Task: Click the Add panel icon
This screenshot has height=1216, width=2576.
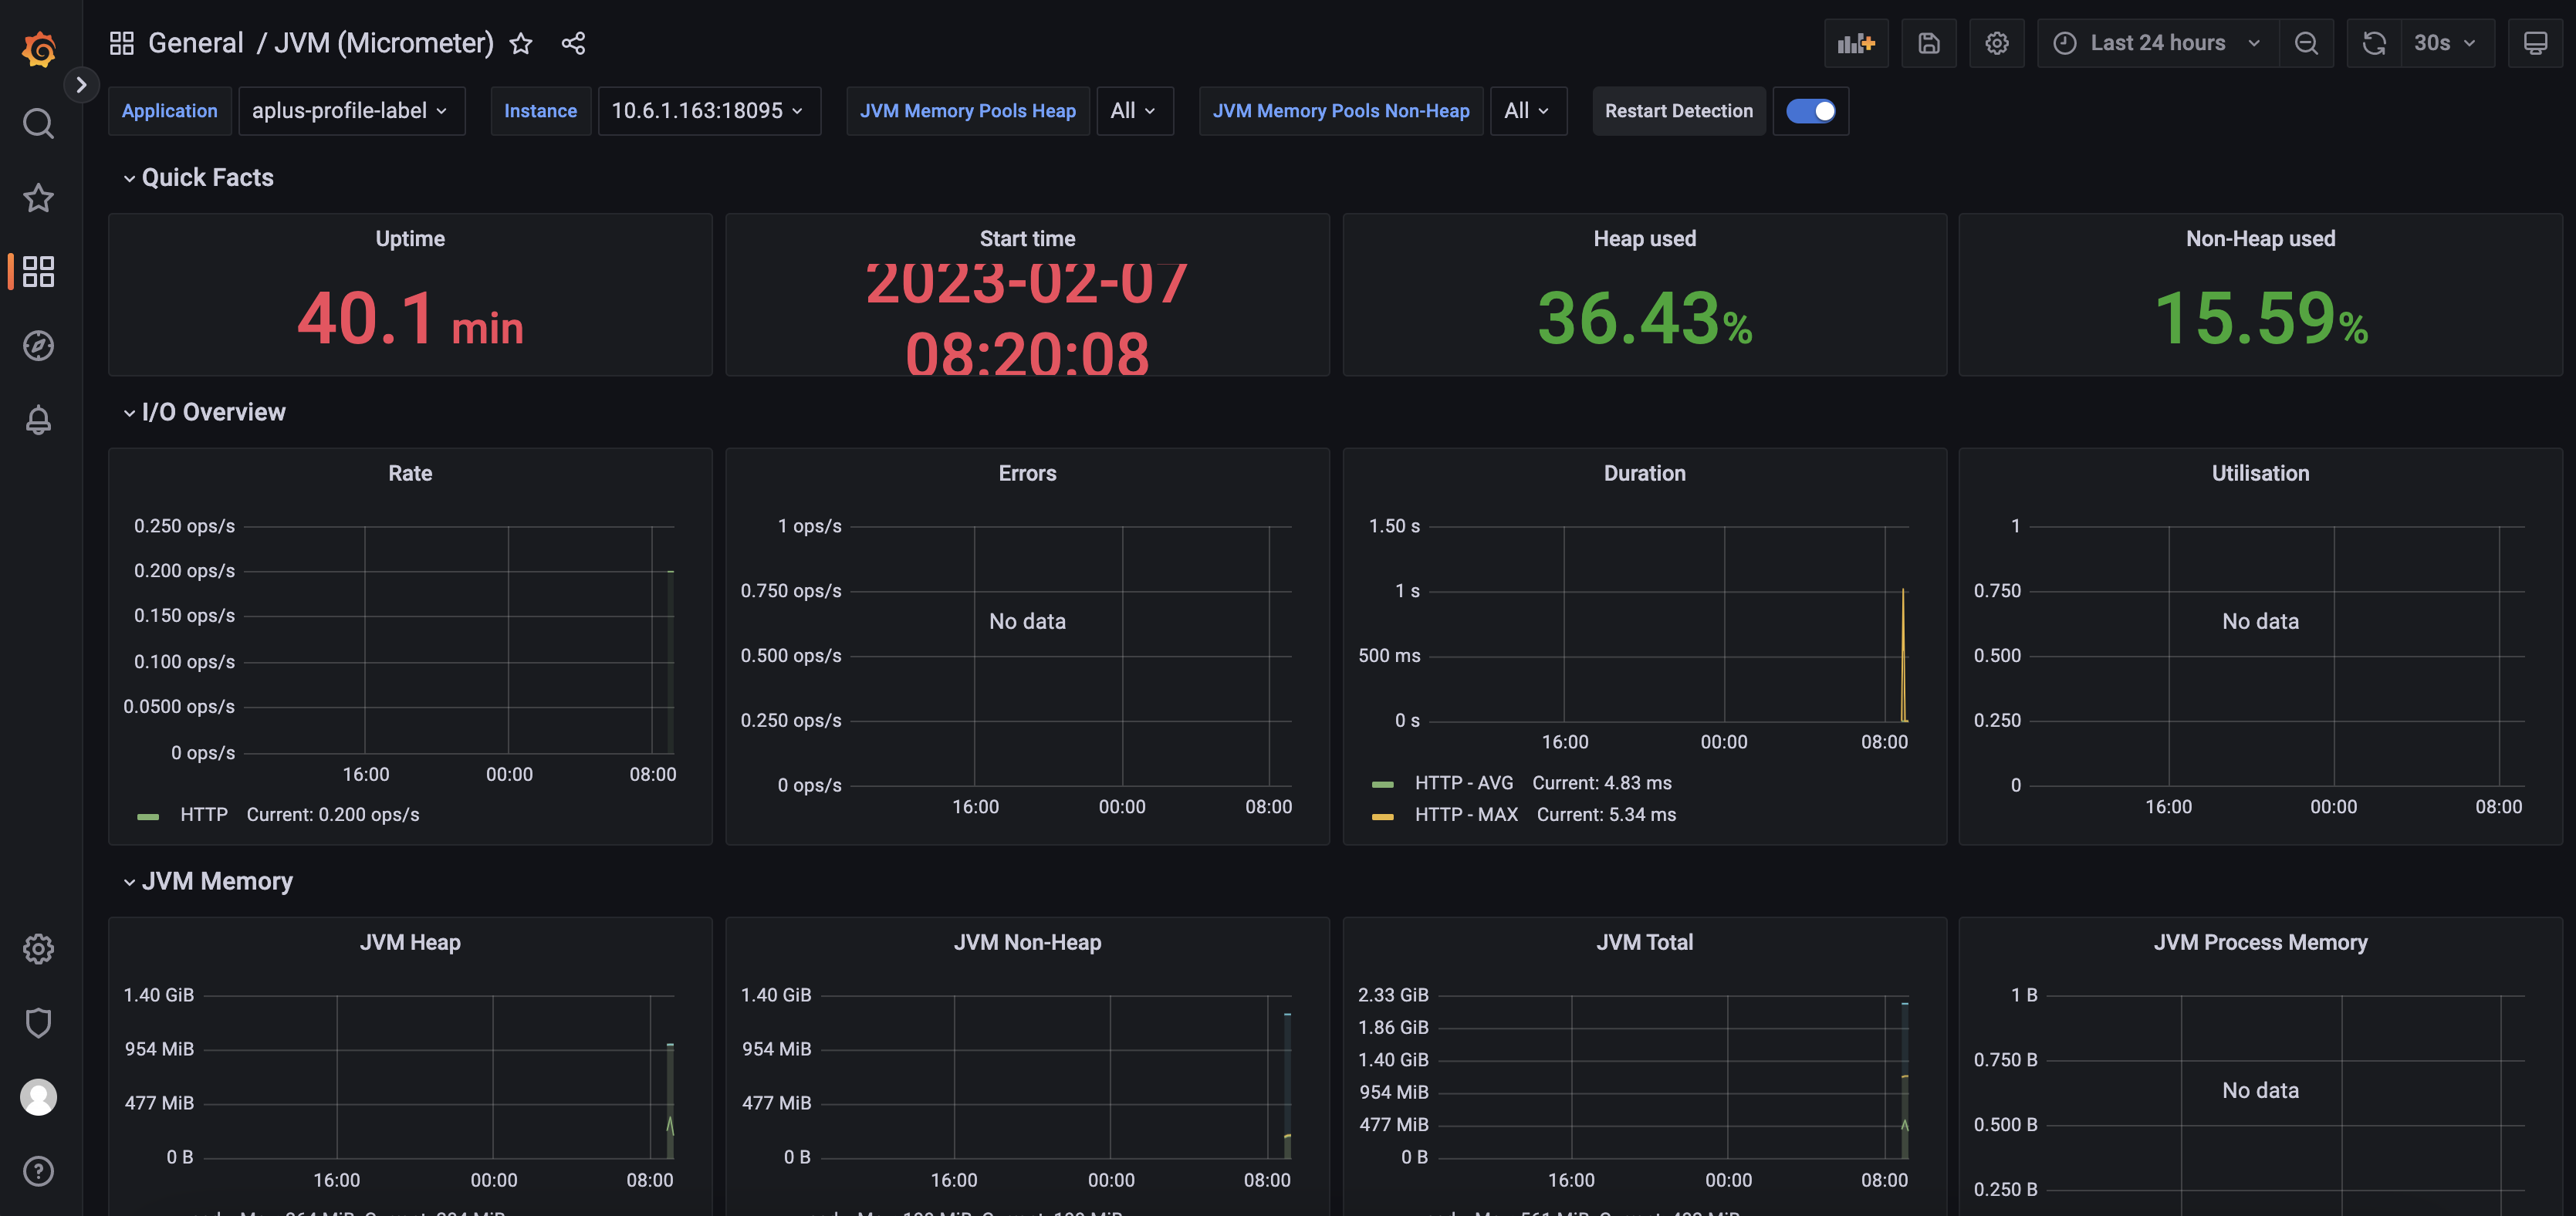Action: pyautogui.click(x=1856, y=43)
